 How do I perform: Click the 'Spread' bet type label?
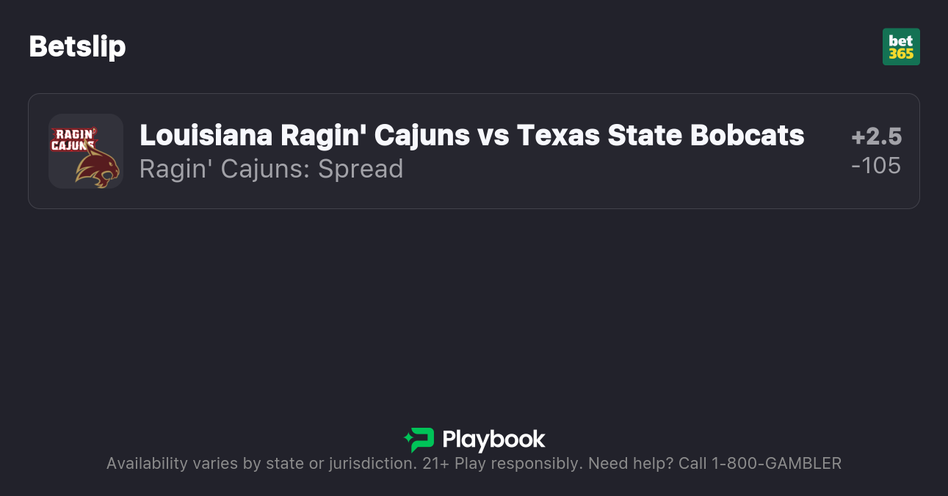click(x=361, y=169)
